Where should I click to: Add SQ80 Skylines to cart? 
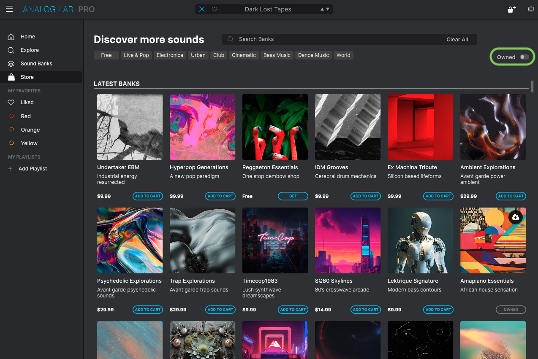point(366,310)
